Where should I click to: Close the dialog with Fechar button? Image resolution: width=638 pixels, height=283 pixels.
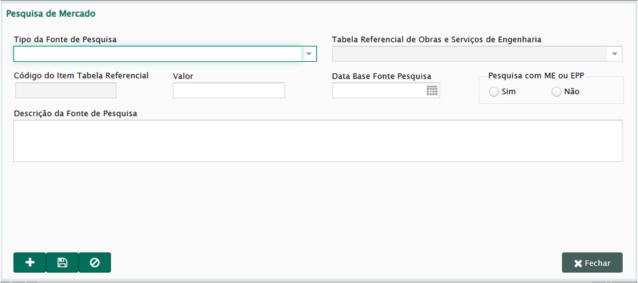coord(592,263)
